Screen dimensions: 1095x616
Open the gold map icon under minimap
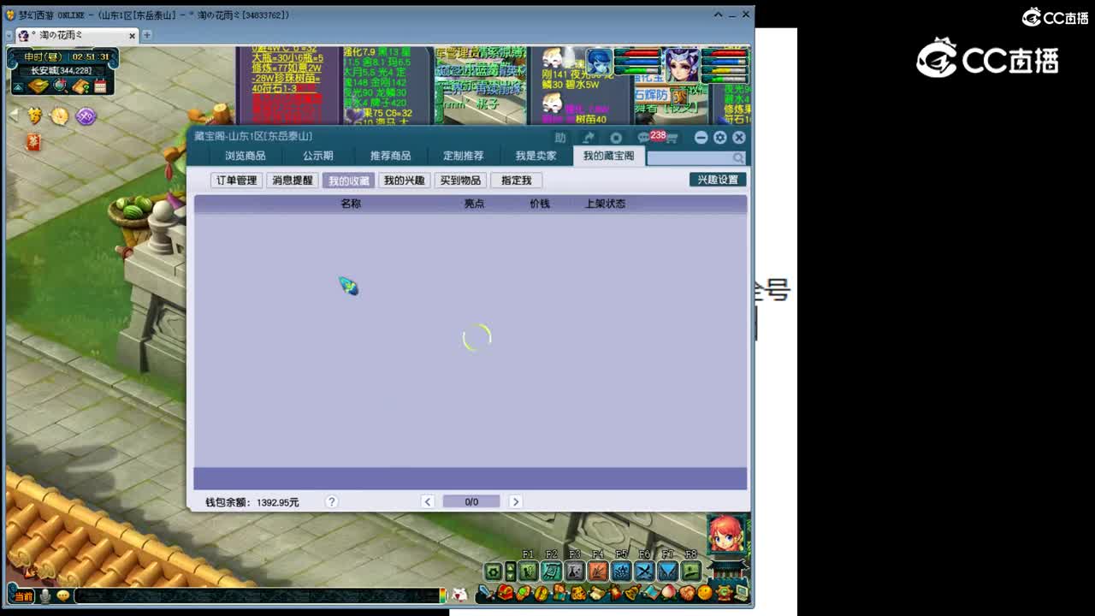point(38,86)
